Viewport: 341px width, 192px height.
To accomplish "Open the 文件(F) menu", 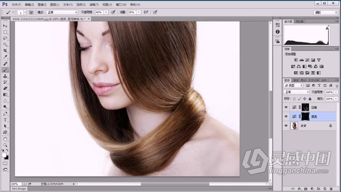I will pyautogui.click(x=16, y=5).
